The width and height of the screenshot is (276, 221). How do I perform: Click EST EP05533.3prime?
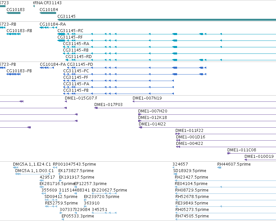78,216
